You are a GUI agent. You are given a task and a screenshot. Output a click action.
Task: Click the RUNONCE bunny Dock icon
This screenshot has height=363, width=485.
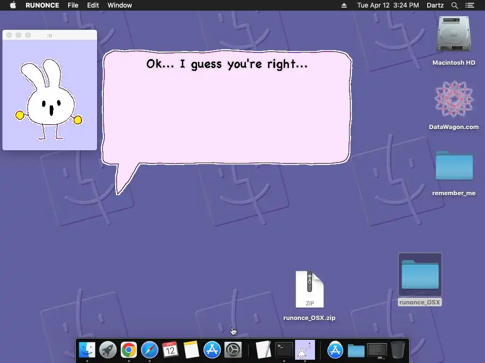pyautogui.click(x=305, y=350)
